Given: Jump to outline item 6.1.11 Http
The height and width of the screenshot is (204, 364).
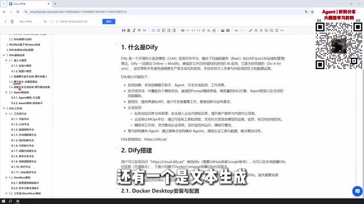Looking at the screenshot, I should 24,172.
